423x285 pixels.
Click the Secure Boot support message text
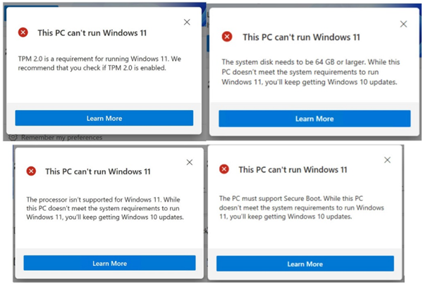pos(302,207)
